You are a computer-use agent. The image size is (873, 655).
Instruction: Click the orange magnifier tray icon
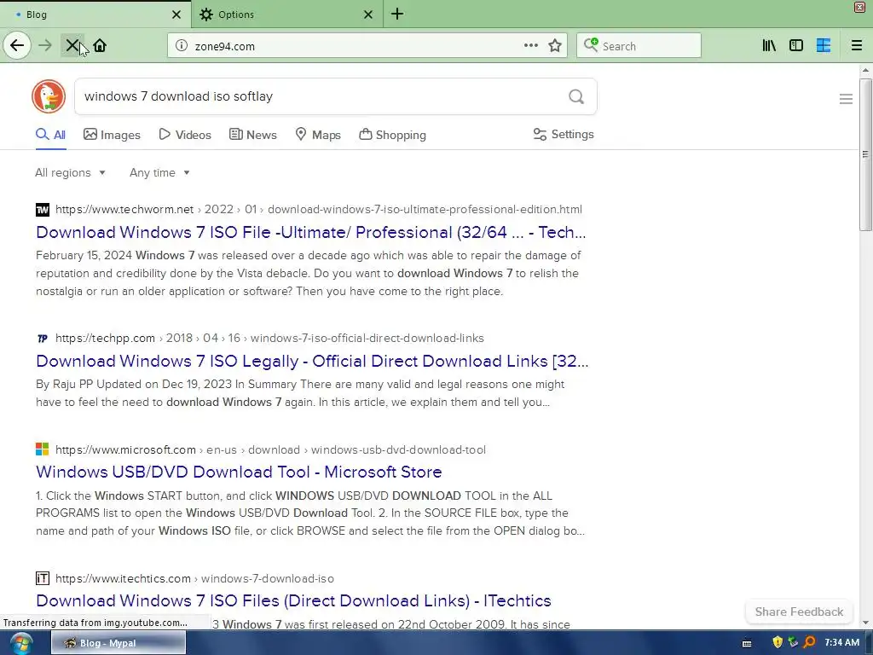[x=810, y=642]
